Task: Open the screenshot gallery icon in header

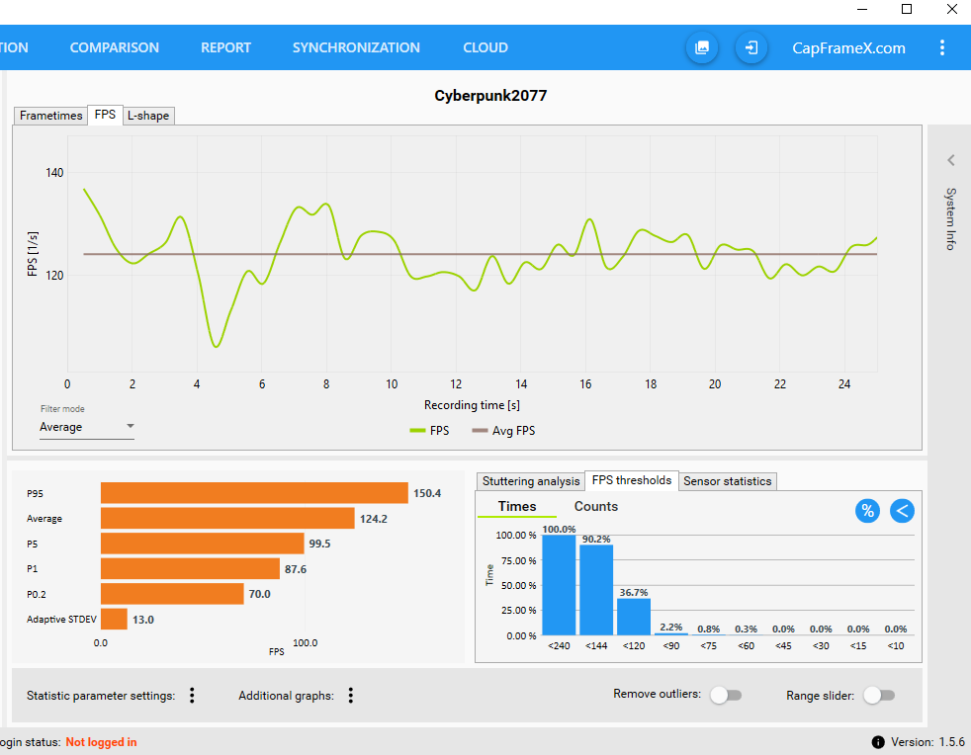Action: point(702,47)
